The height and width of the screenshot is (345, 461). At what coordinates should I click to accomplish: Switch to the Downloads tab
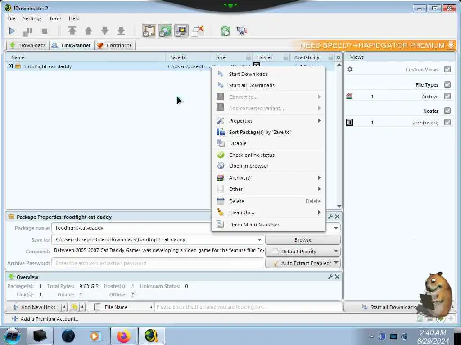pyautogui.click(x=28, y=45)
